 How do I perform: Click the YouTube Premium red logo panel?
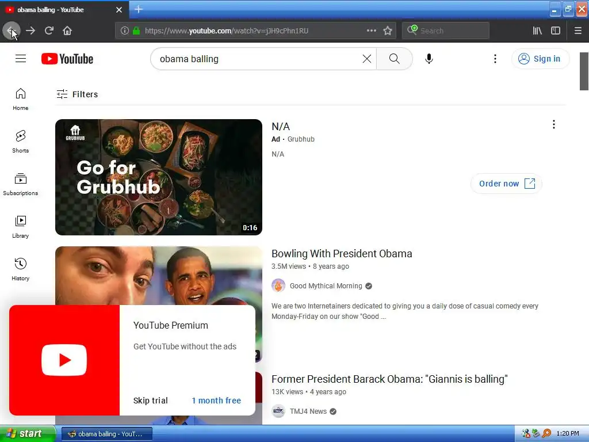64,360
